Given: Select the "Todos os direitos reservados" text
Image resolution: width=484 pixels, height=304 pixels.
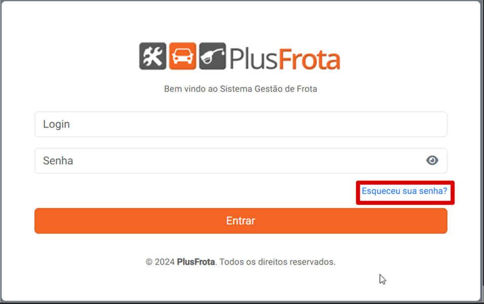Looking at the screenshot, I should [277, 262].
